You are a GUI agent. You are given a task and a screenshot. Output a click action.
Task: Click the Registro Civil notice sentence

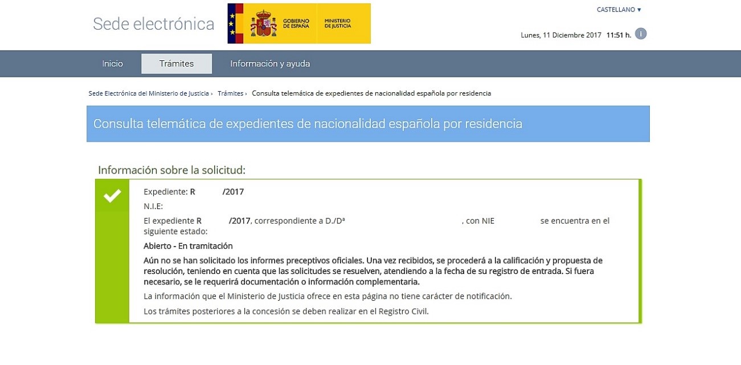286,311
